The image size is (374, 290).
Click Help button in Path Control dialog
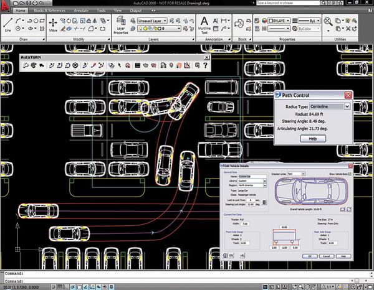pyautogui.click(x=313, y=139)
